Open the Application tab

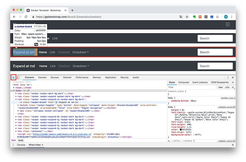tap(111, 77)
